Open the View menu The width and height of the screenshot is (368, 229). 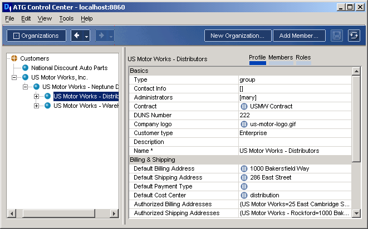(x=45, y=18)
